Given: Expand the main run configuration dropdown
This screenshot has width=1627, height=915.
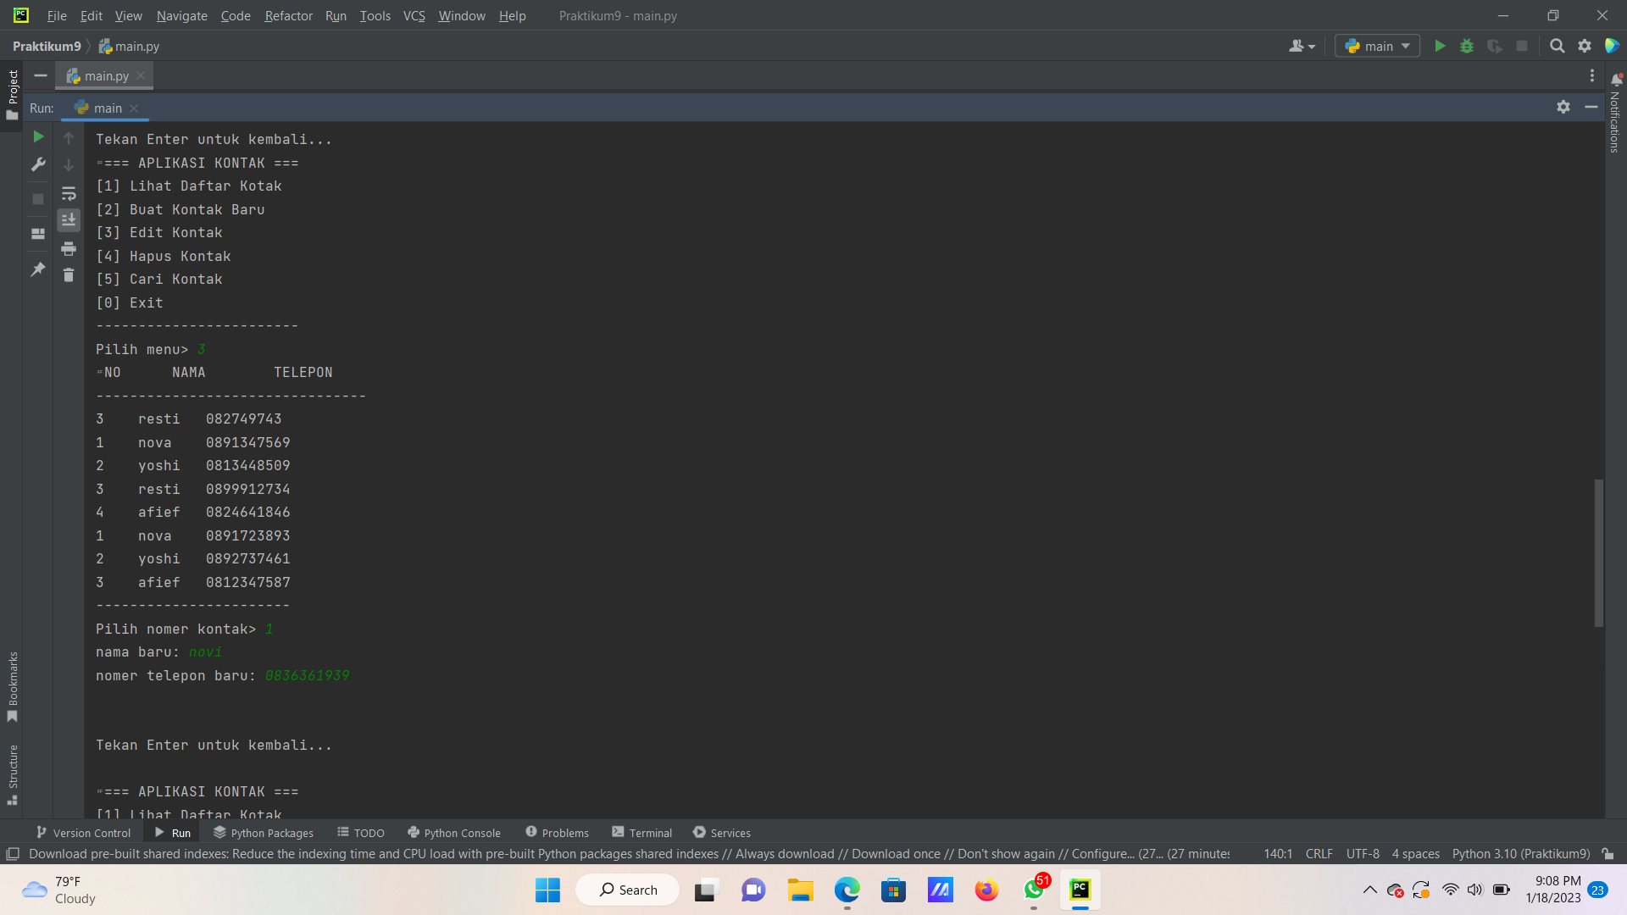Looking at the screenshot, I should tap(1378, 47).
